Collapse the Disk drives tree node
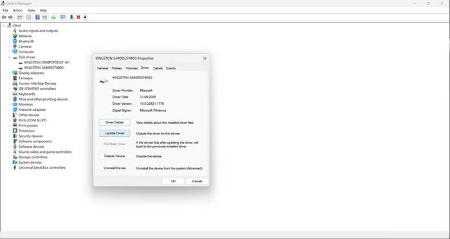450x239 pixels. (x=9, y=57)
